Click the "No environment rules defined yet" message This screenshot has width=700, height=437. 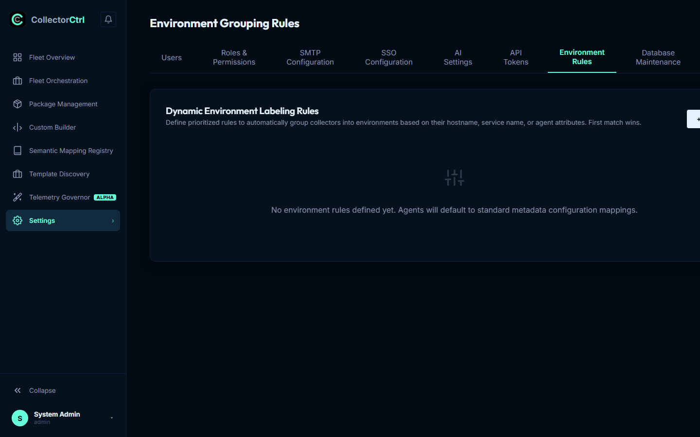[x=455, y=210]
